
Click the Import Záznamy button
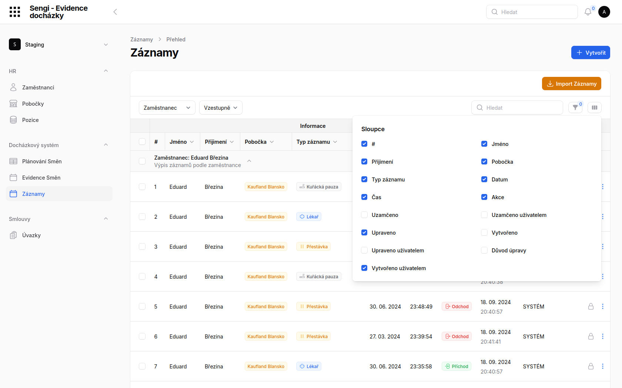click(x=572, y=84)
